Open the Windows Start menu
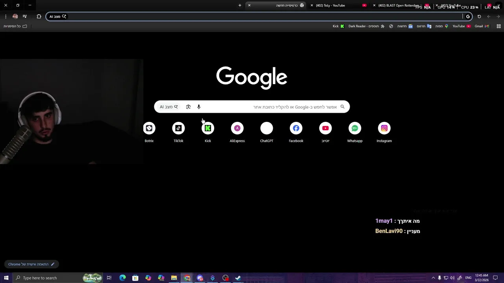The height and width of the screenshot is (283, 504). tap(6, 278)
